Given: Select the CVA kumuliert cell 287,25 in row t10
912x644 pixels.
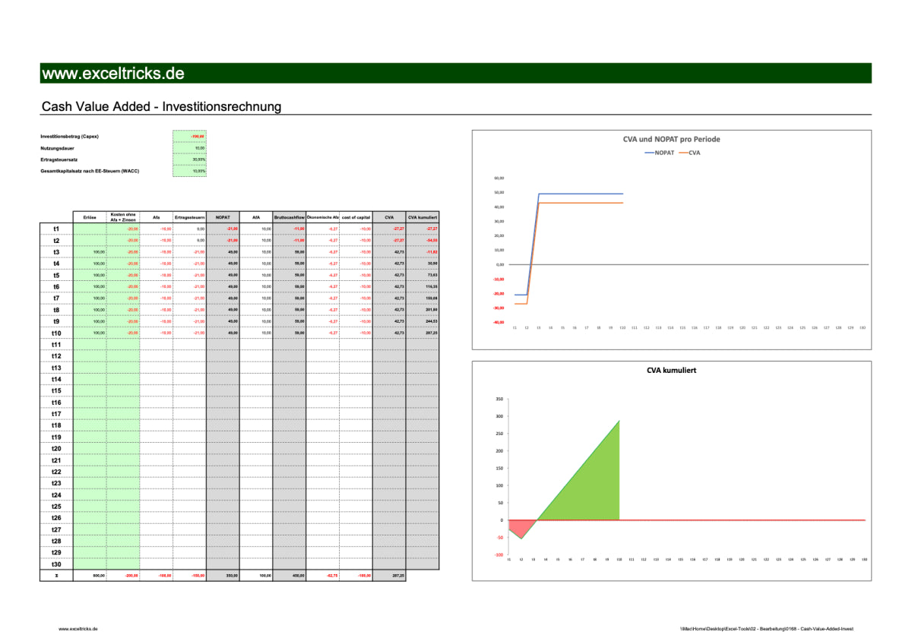Looking at the screenshot, I should click(423, 333).
